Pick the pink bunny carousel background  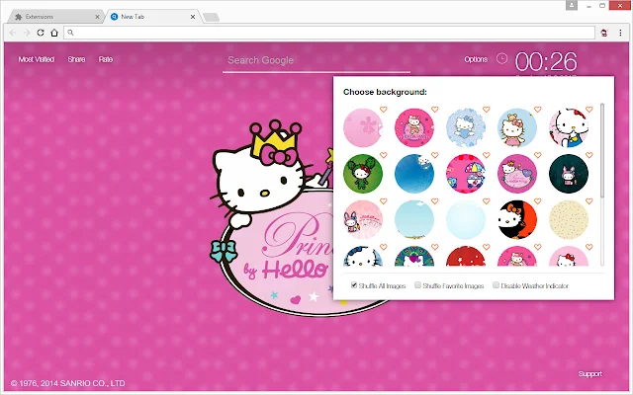[x=363, y=219]
